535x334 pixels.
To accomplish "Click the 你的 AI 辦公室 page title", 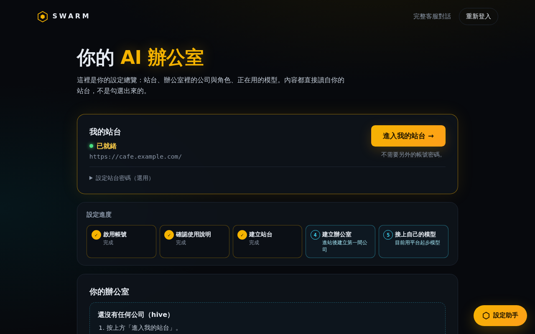I will (140, 58).
